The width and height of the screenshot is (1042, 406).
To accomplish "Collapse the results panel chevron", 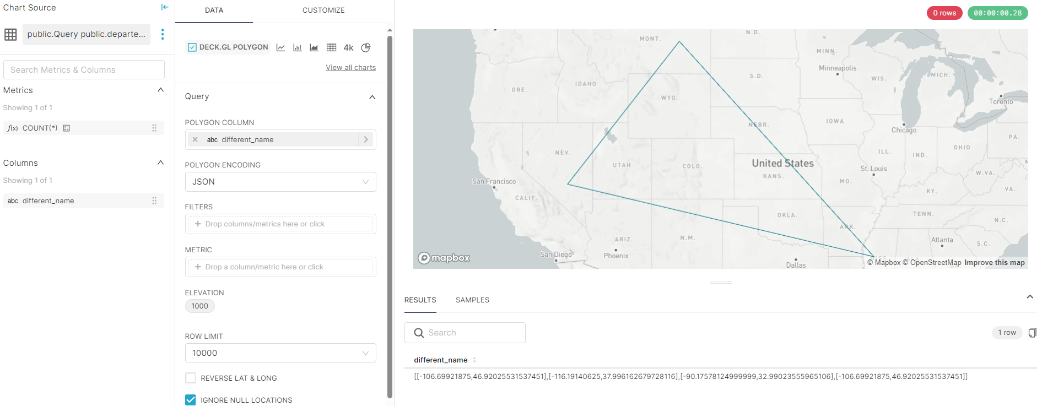I will [x=1030, y=296].
